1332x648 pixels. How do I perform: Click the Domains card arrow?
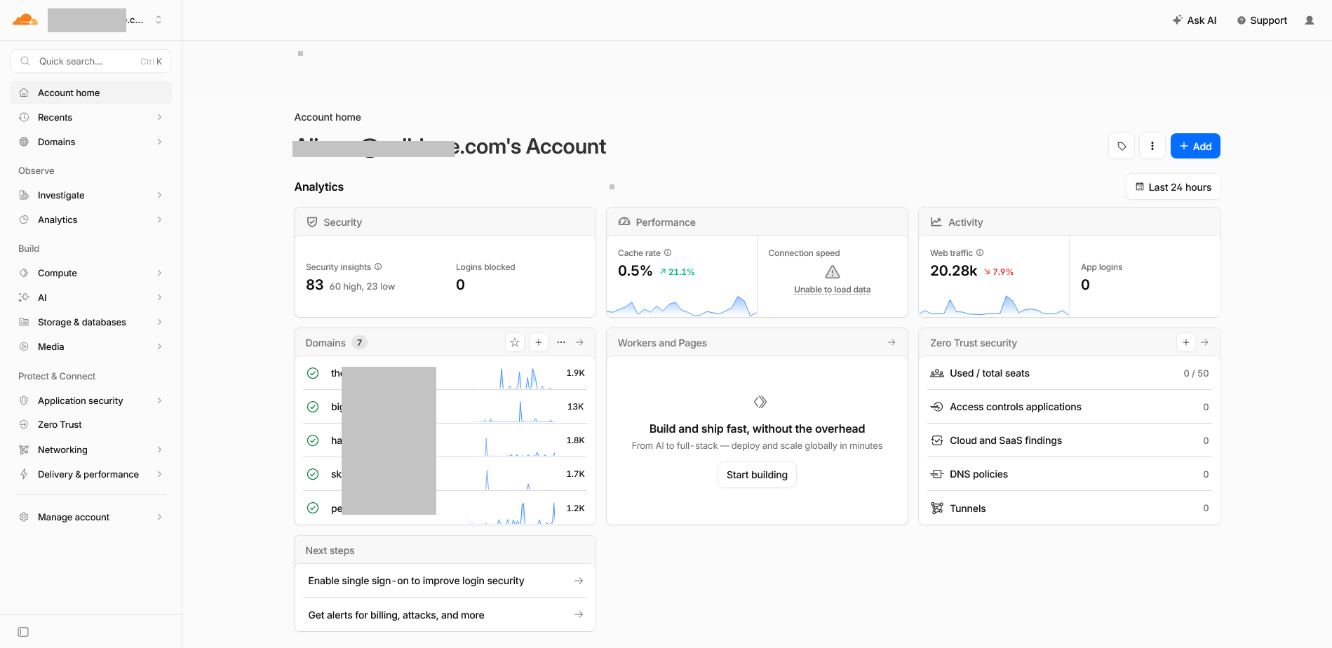pyautogui.click(x=579, y=342)
